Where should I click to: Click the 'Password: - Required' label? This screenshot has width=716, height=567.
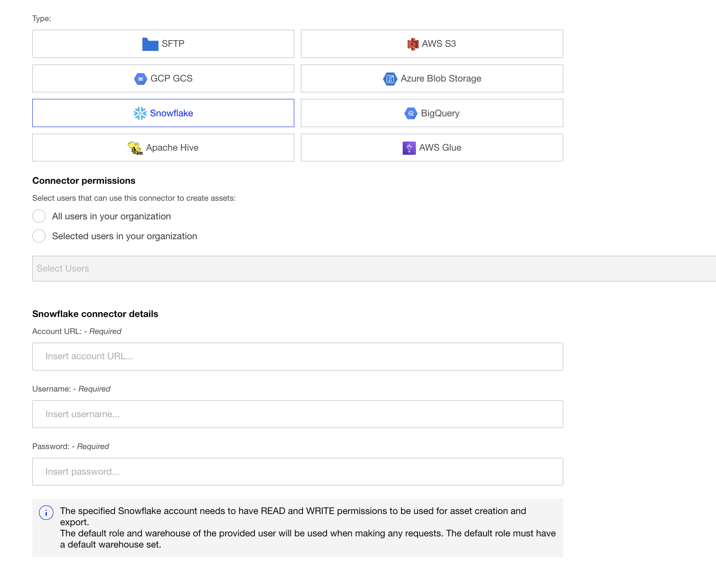[x=70, y=447]
